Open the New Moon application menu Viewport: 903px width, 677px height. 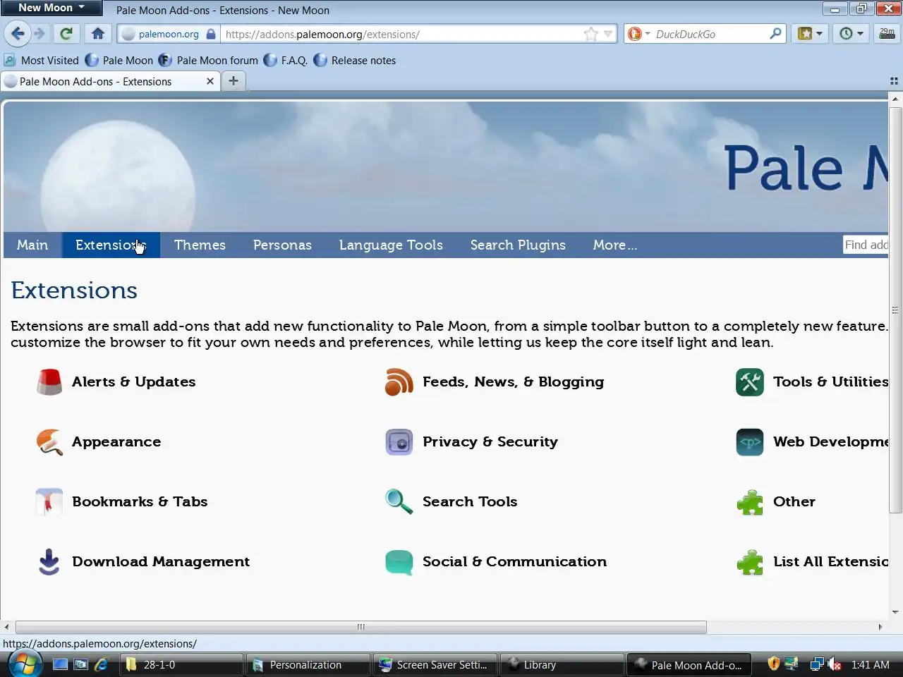pyautogui.click(x=51, y=8)
